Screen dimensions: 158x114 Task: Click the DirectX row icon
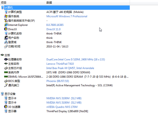(x=6, y=29)
